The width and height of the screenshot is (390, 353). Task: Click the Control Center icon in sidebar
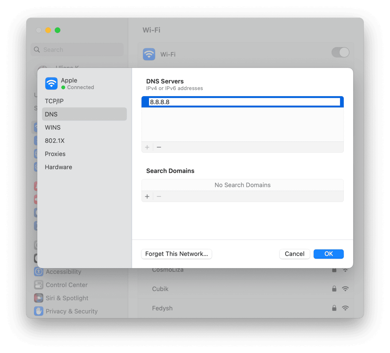[x=38, y=285]
